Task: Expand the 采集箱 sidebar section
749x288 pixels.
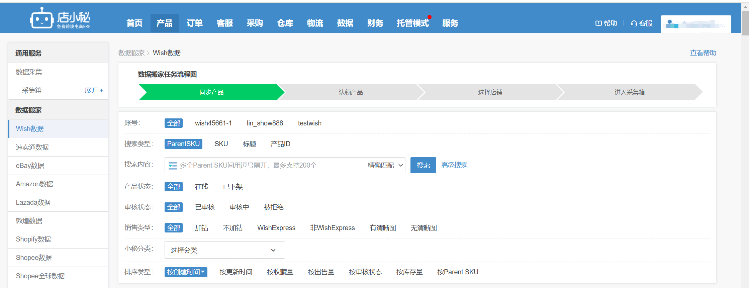Action: coord(94,90)
